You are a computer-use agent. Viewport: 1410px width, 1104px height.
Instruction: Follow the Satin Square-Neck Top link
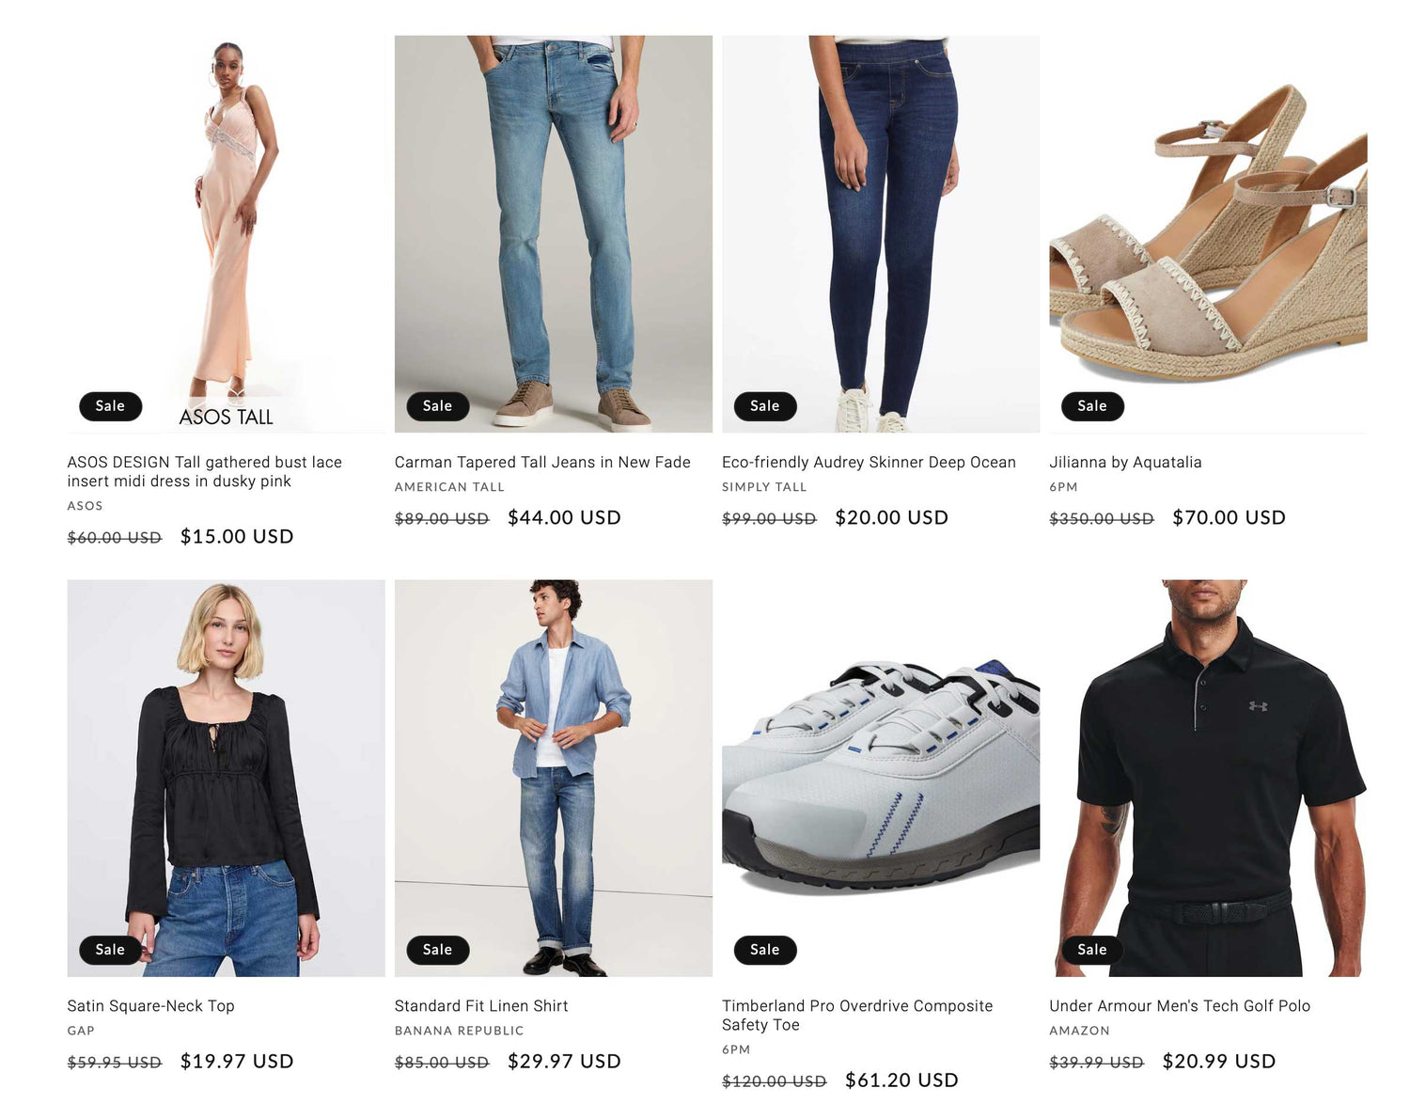[150, 1005]
